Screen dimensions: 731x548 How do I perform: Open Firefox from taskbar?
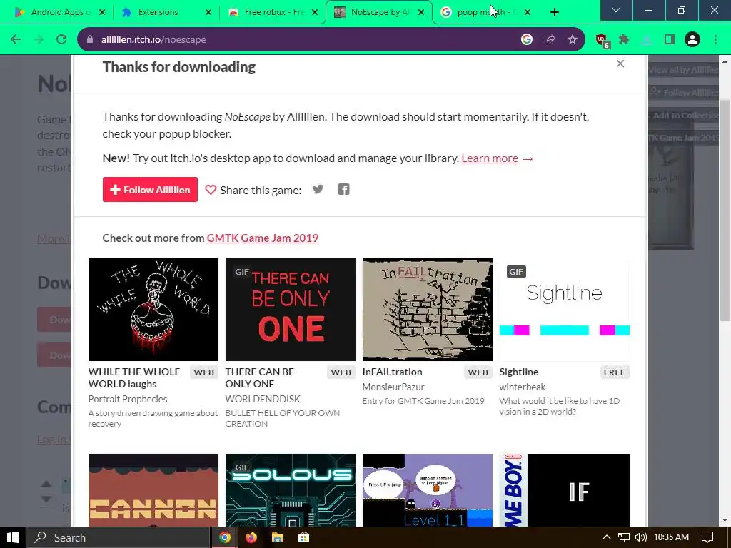[251, 537]
